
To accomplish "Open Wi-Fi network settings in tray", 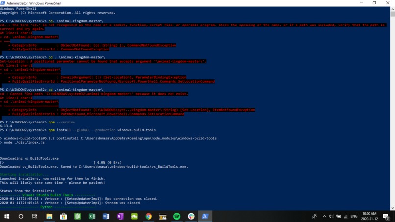I will (x=346, y=216).
